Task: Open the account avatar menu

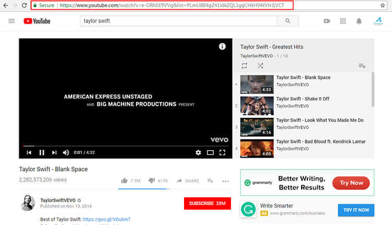Action: tap(378, 21)
